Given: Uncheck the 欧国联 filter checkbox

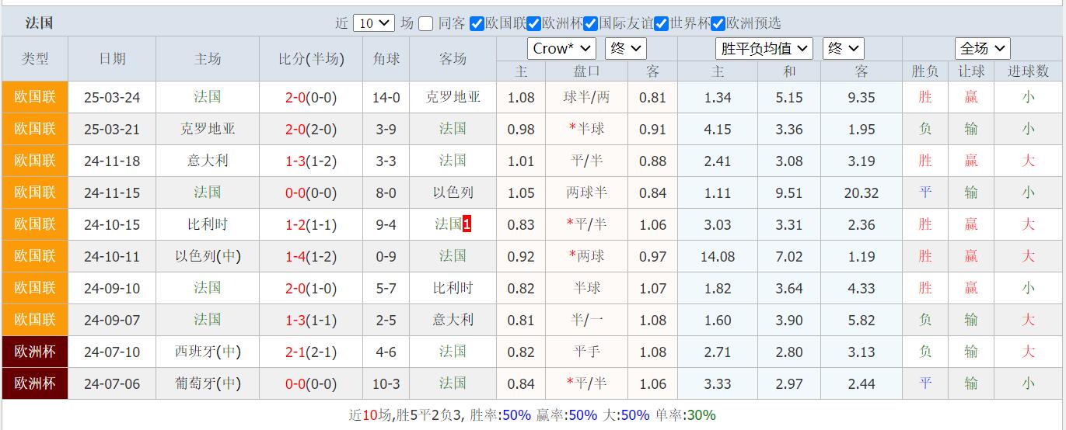Looking at the screenshot, I should pyautogui.click(x=477, y=23).
